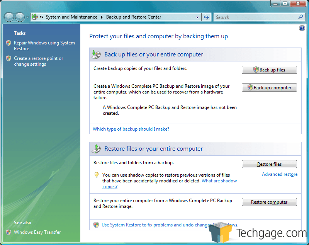Screen dimensions: 309x245
Task: Select Backup and Restore Center breadcrumb
Action: pyautogui.click(x=134, y=17)
